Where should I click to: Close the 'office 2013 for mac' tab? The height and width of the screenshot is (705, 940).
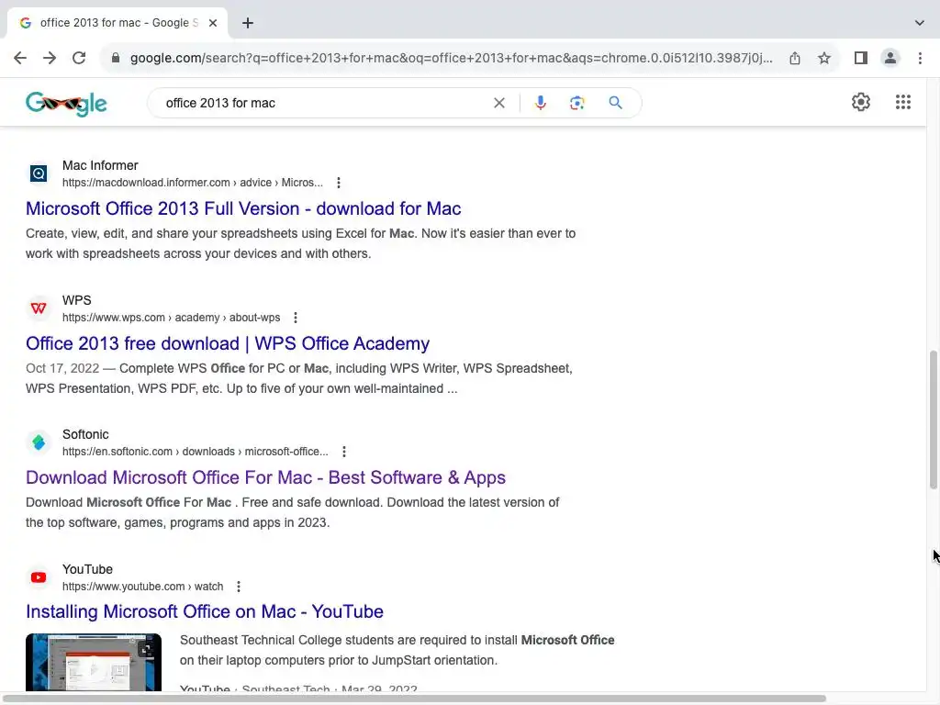click(x=213, y=23)
